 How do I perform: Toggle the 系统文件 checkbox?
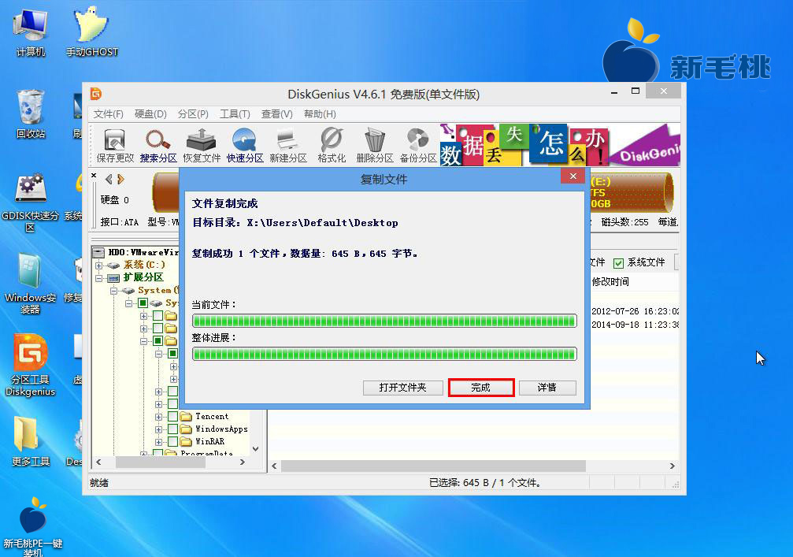pos(618,263)
